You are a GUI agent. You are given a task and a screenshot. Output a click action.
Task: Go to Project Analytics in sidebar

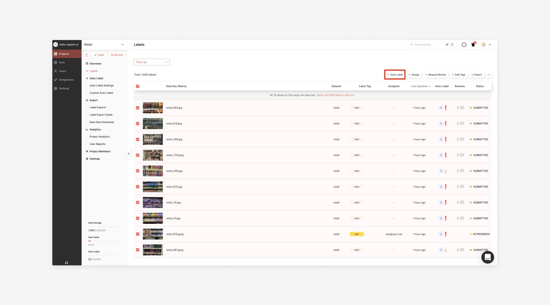point(100,137)
